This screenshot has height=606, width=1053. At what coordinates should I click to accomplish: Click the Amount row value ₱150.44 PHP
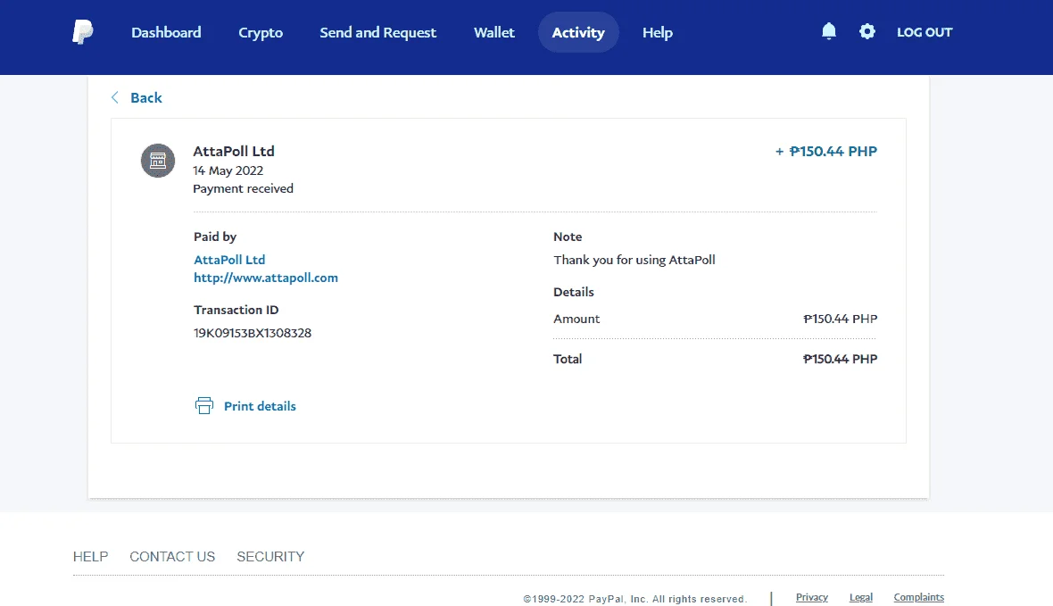[x=840, y=319]
